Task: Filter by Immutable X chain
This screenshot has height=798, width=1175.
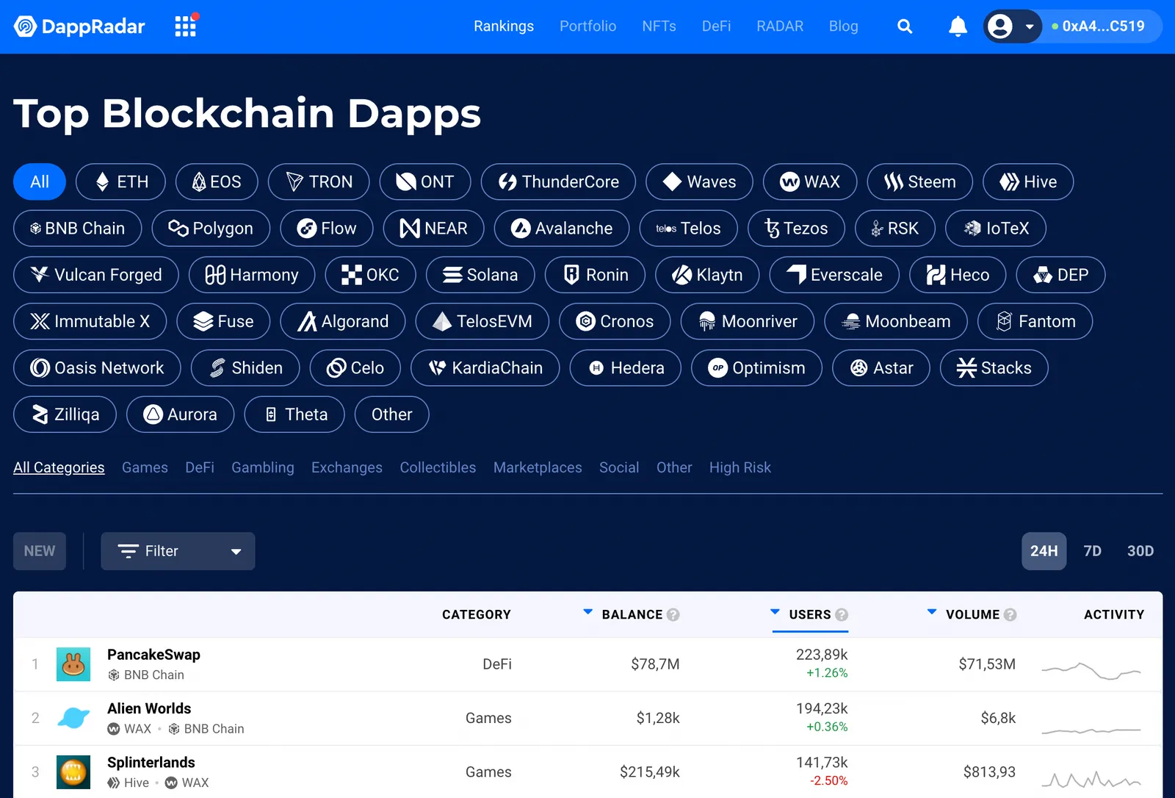Action: (90, 321)
